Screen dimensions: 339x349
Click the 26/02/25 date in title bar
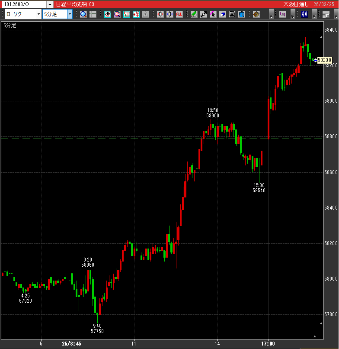324,4
